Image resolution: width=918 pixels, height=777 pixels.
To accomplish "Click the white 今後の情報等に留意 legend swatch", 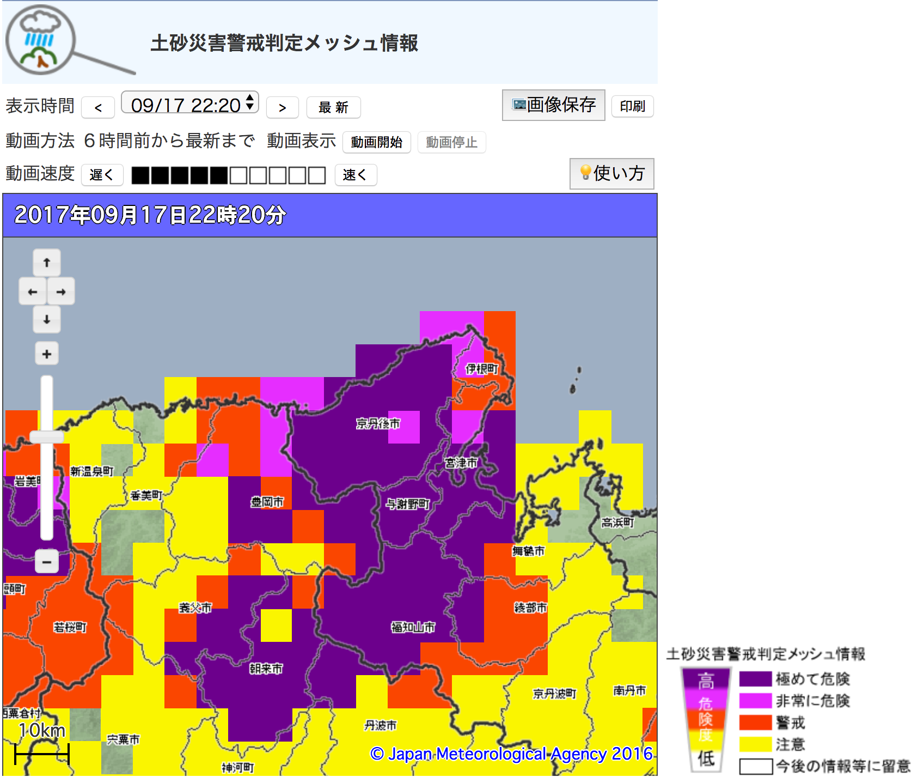I will click(x=755, y=766).
